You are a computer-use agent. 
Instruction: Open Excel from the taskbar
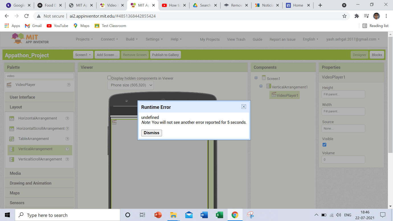tap(219, 215)
